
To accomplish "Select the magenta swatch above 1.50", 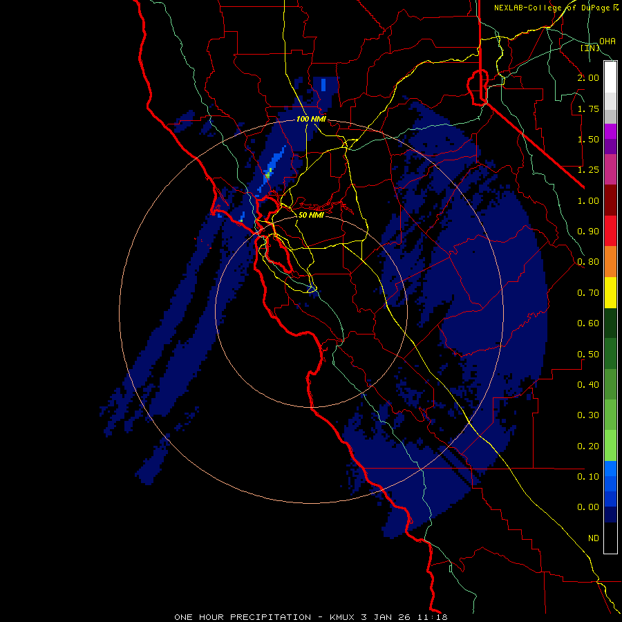I will point(610,131).
